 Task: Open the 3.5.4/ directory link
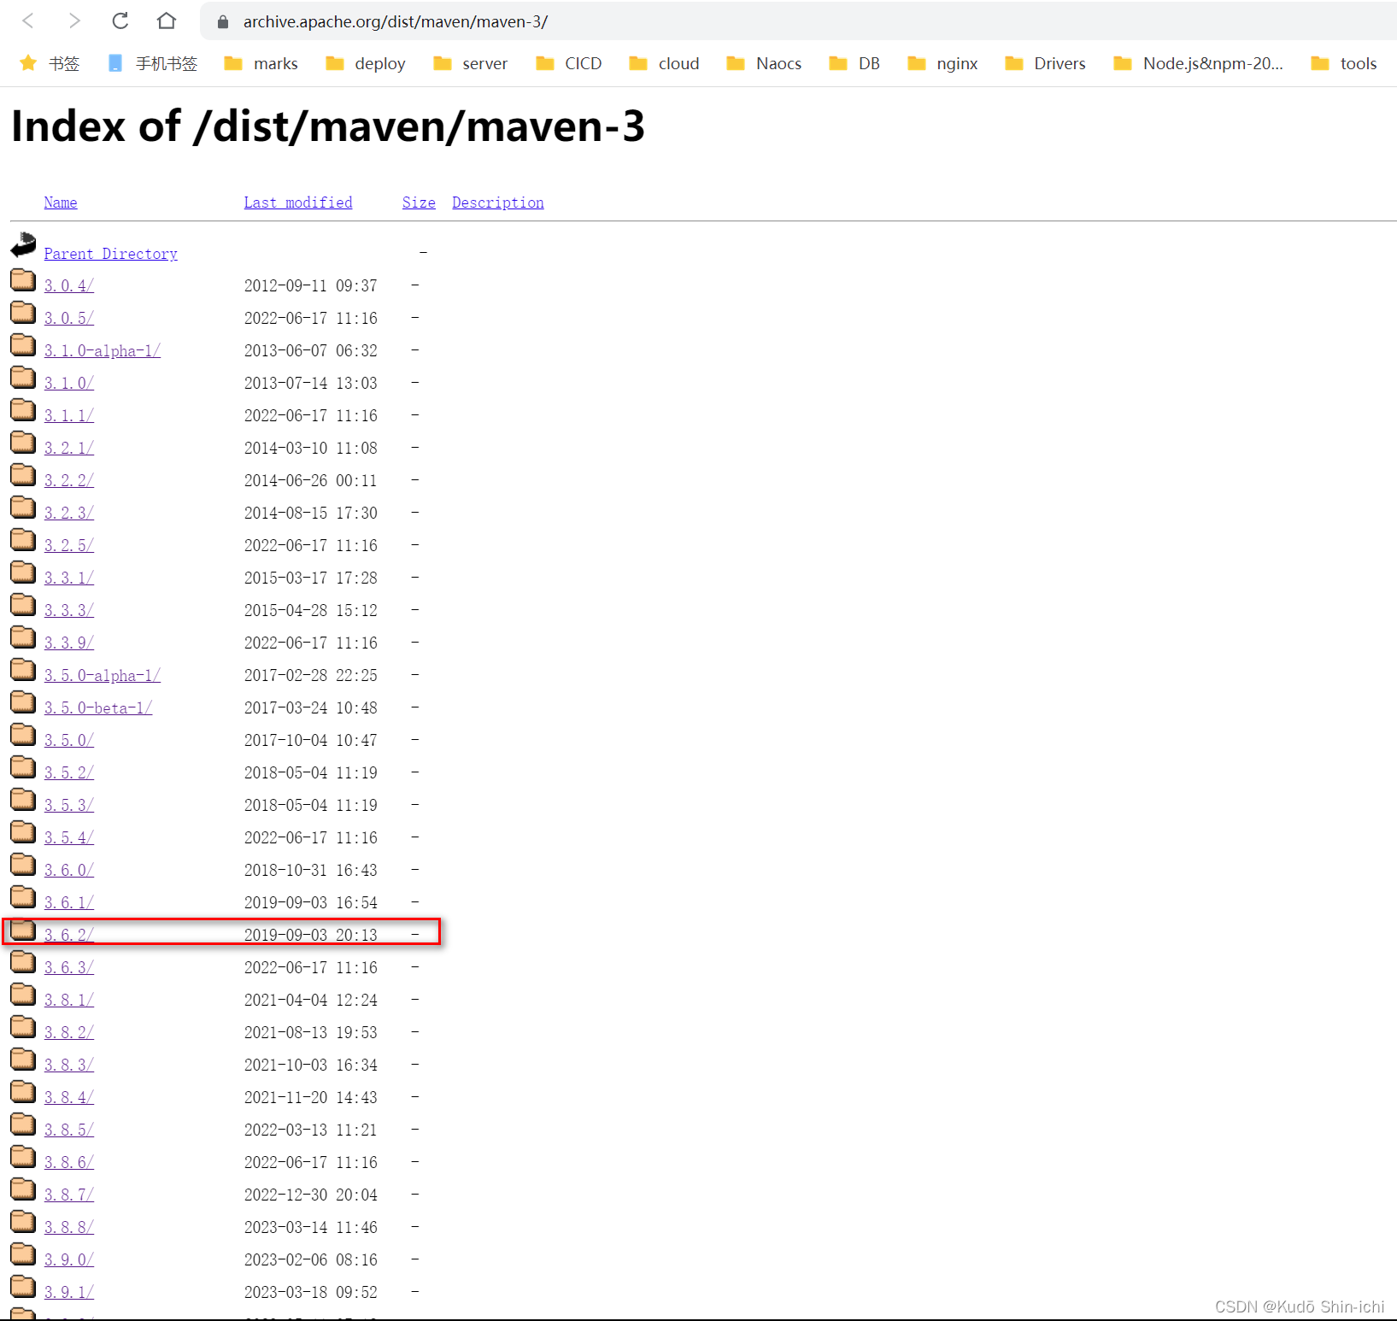pyautogui.click(x=69, y=837)
